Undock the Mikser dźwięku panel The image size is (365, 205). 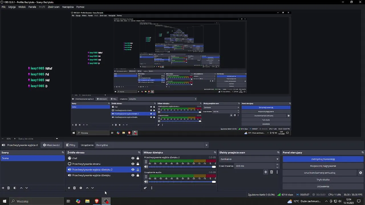pos(215,153)
